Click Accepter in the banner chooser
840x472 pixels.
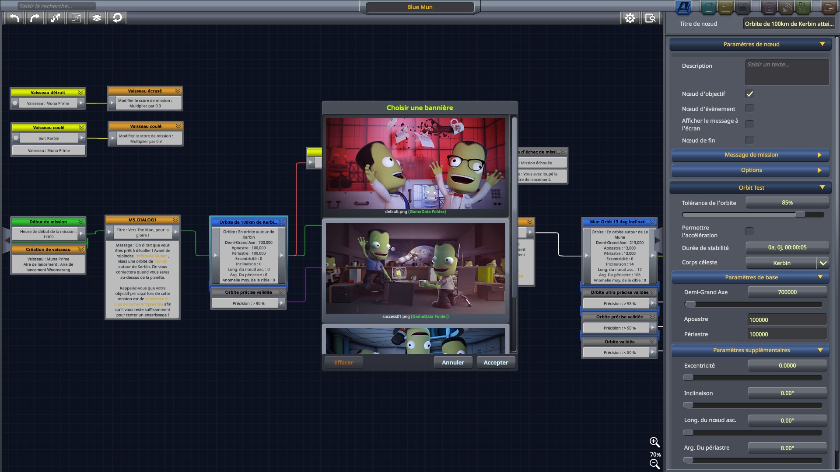496,362
